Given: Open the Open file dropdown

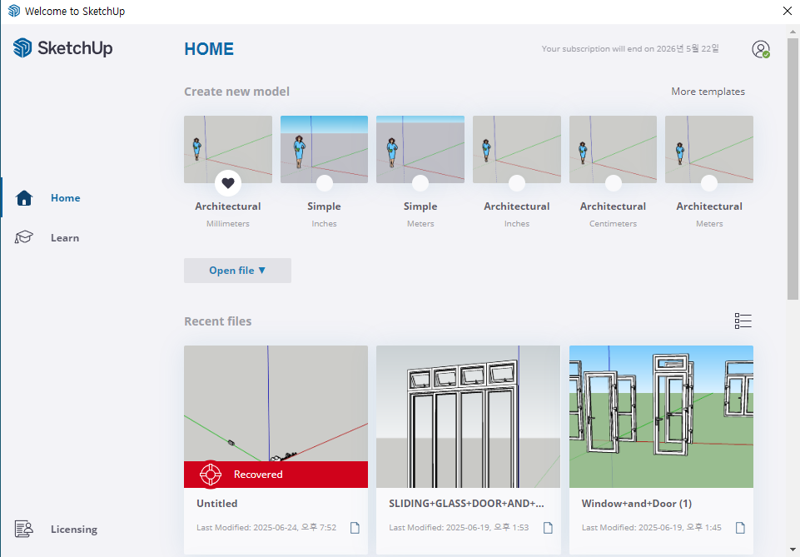Looking at the screenshot, I should pos(237,271).
